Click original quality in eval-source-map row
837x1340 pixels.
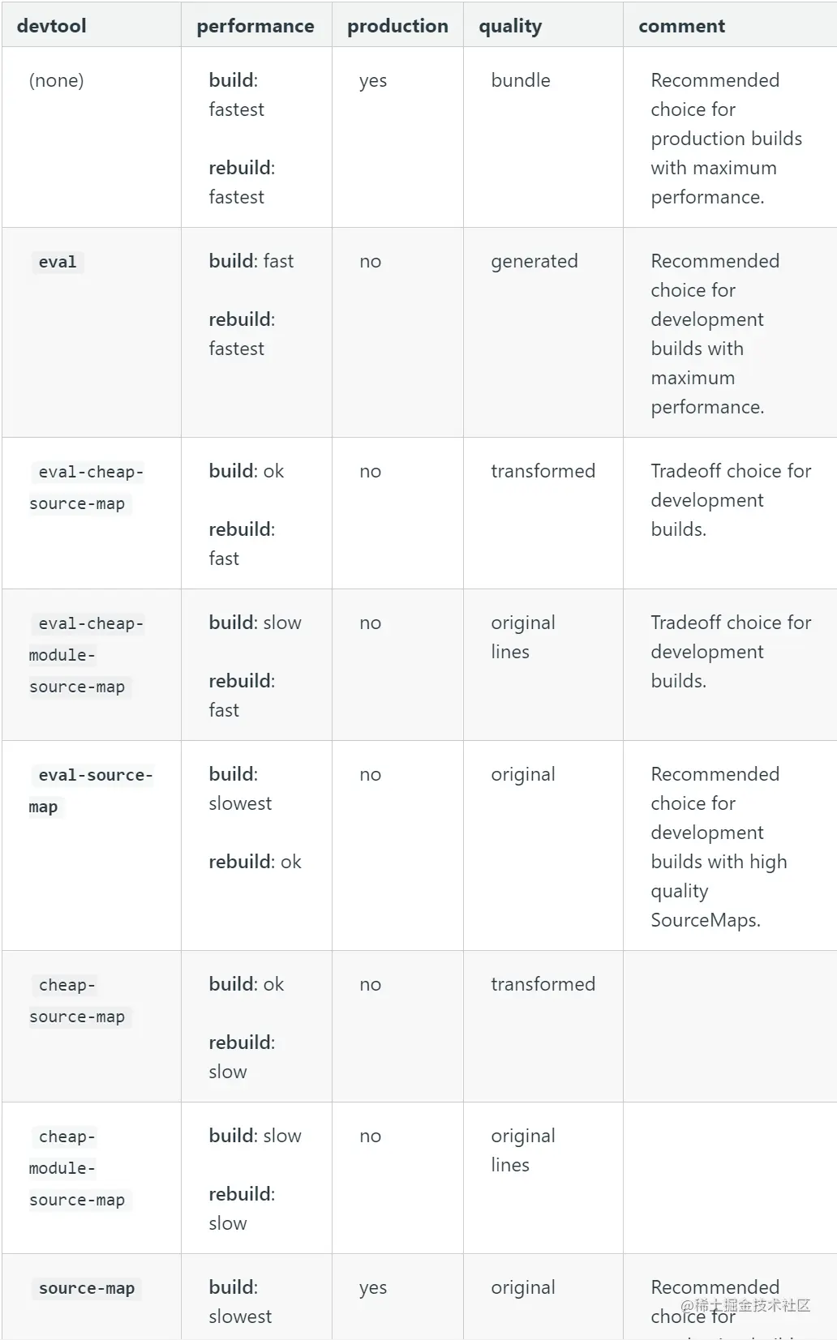[523, 774]
